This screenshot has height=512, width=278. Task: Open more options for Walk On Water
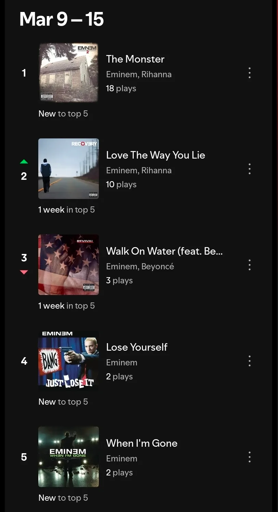[x=250, y=265]
